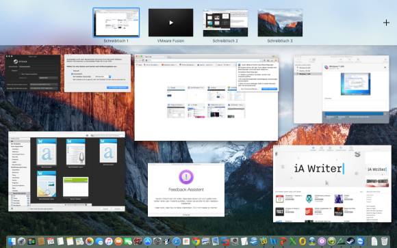Choose first template thumbnail in template chooser
Screen dimensions: 397x248
click(47, 152)
